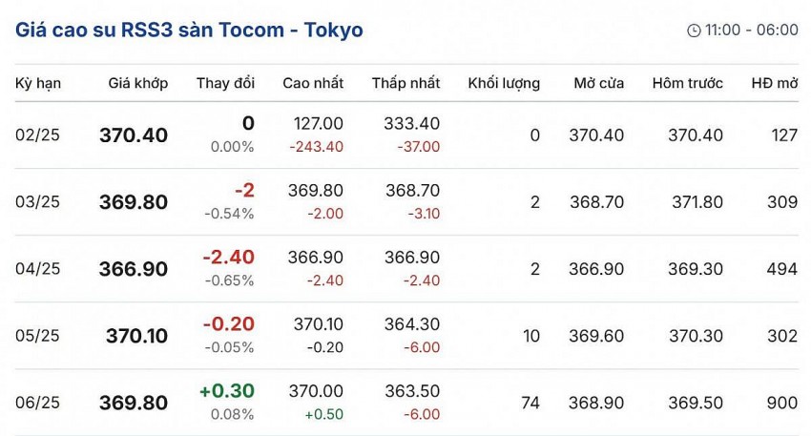Sort by the Giá khớp column header
811x436 pixels.
pos(138,83)
